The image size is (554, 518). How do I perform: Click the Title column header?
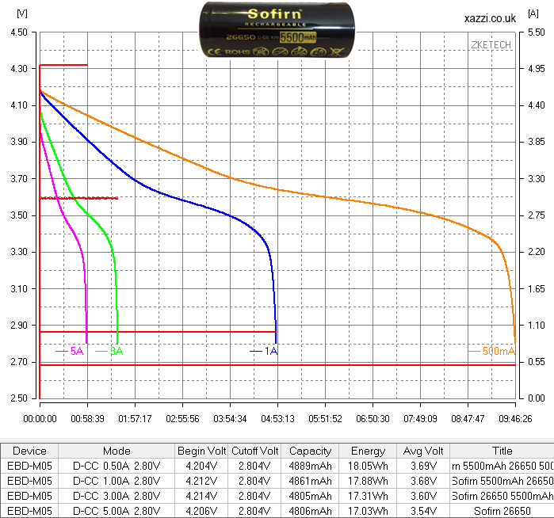tap(502, 451)
